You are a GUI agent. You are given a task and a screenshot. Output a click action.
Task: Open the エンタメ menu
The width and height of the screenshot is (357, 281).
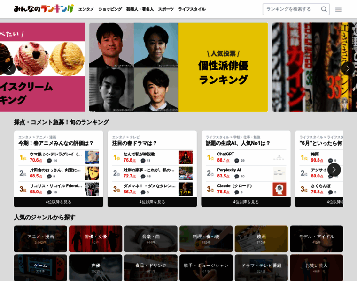86,9
